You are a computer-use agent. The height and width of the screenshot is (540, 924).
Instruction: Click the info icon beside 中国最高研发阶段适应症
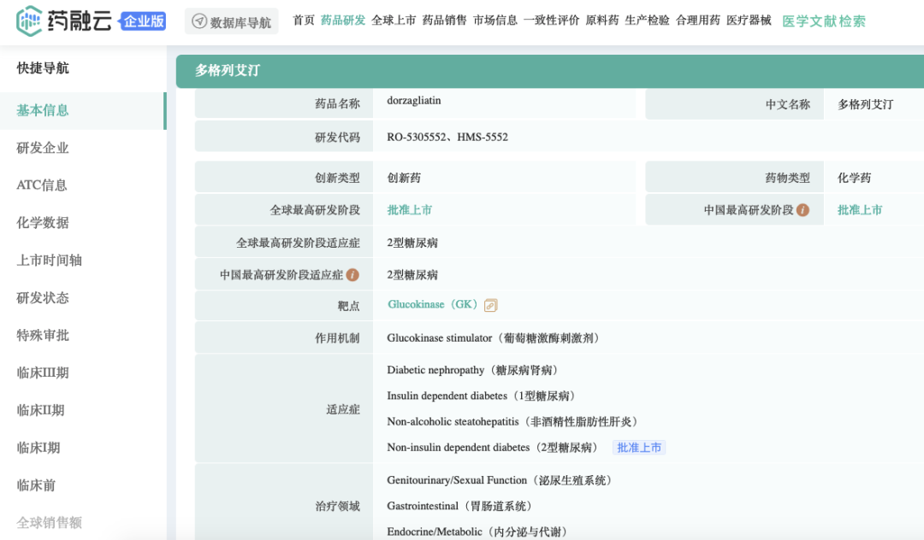[x=352, y=275]
